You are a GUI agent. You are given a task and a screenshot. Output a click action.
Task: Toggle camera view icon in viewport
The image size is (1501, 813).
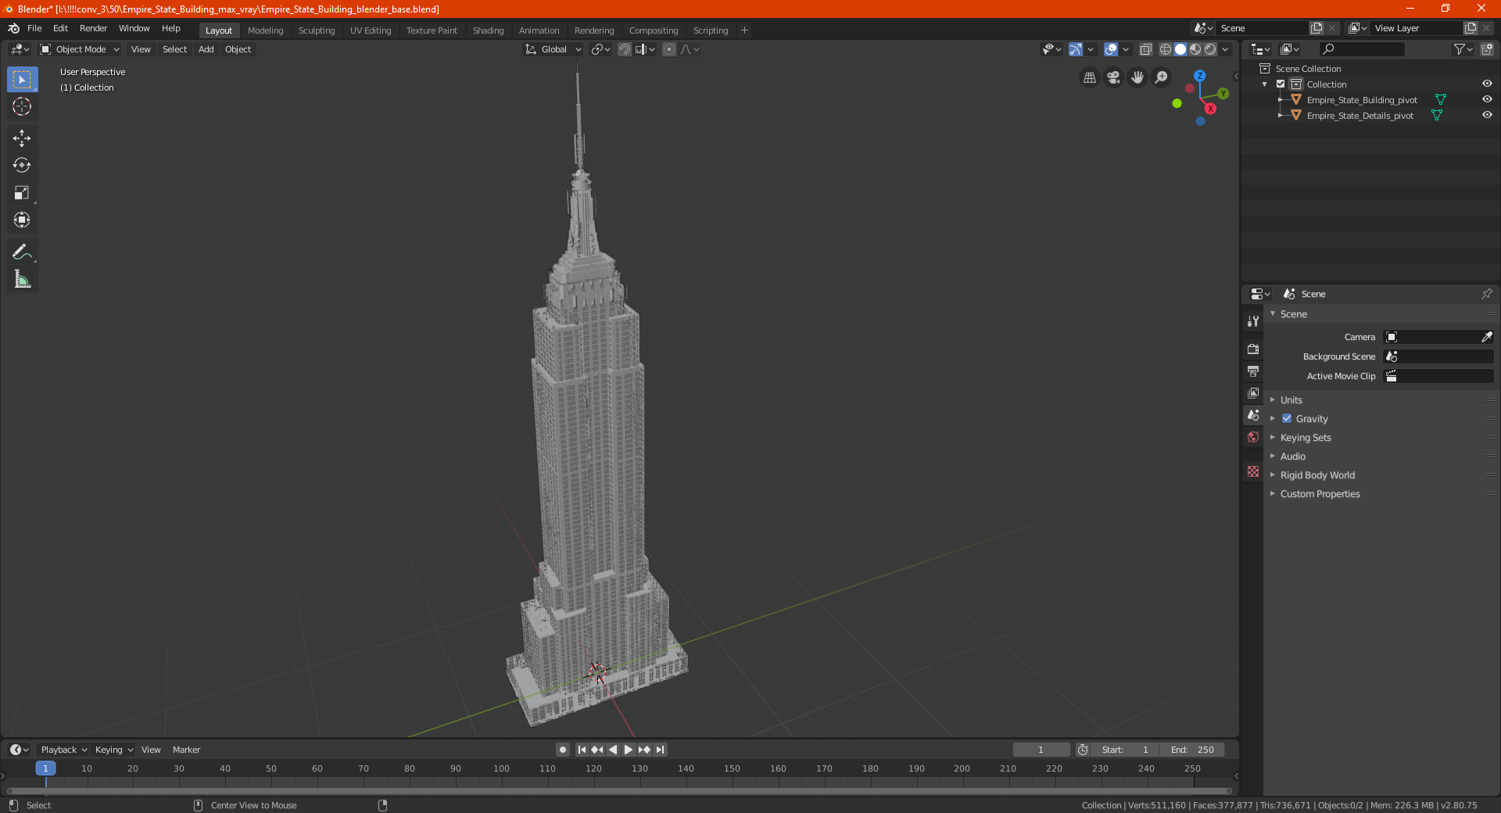coord(1113,77)
